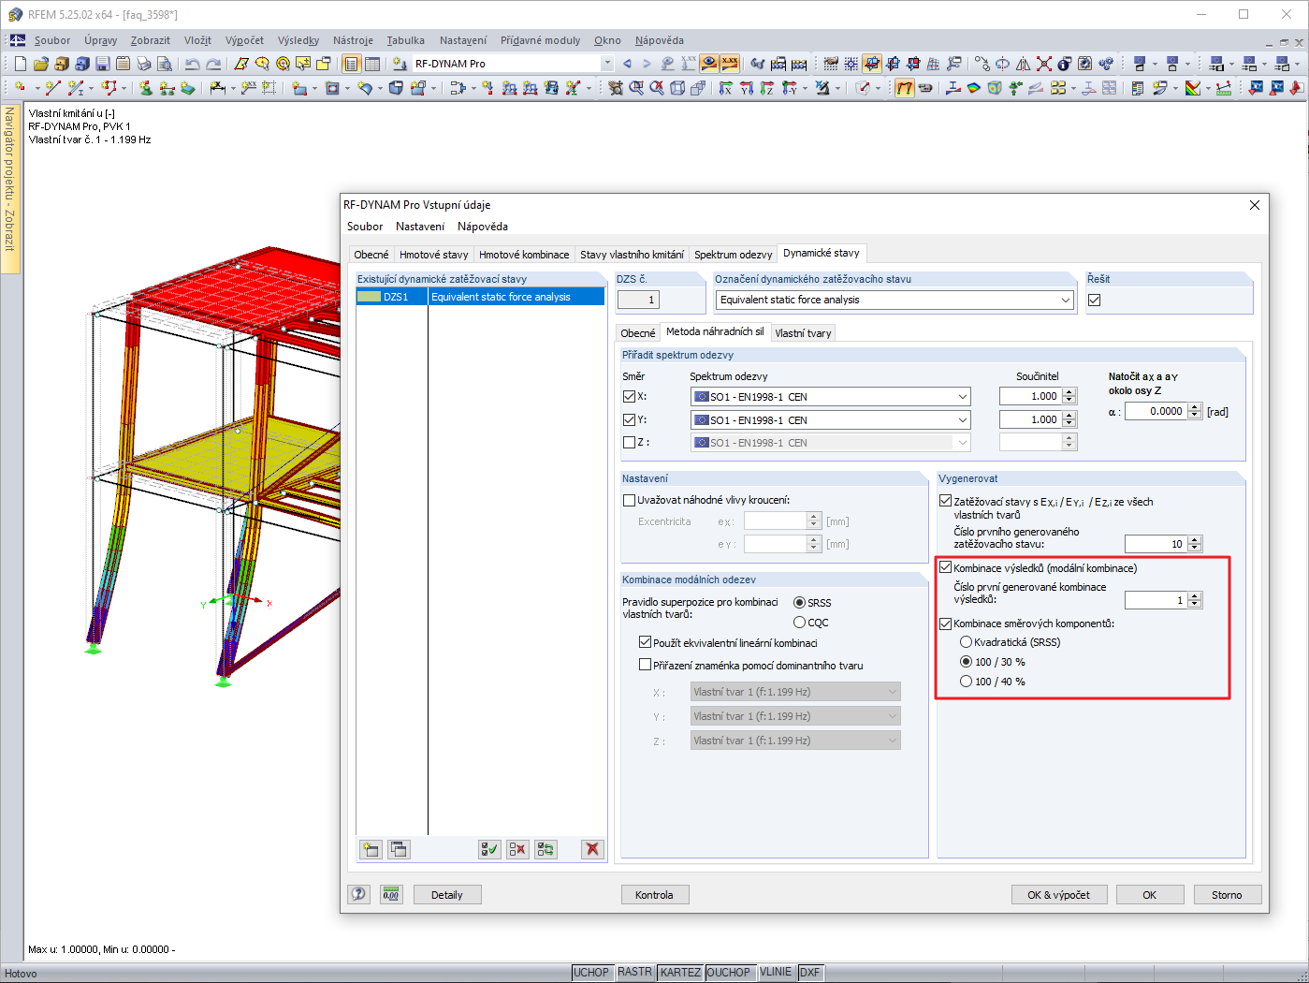This screenshot has height=983, width=1309.
Task: Toggle the deformation display icon
Action: coord(905,88)
